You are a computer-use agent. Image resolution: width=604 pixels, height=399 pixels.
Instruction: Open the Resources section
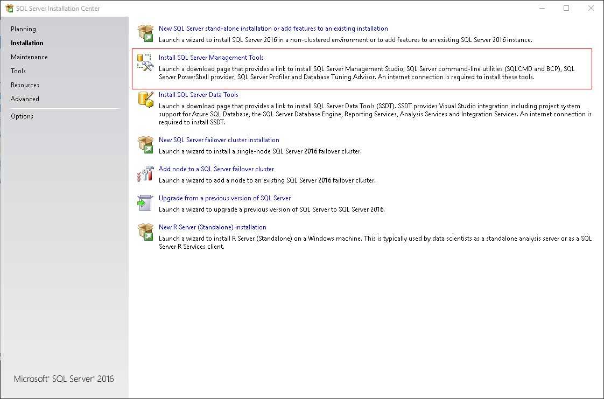(x=25, y=85)
